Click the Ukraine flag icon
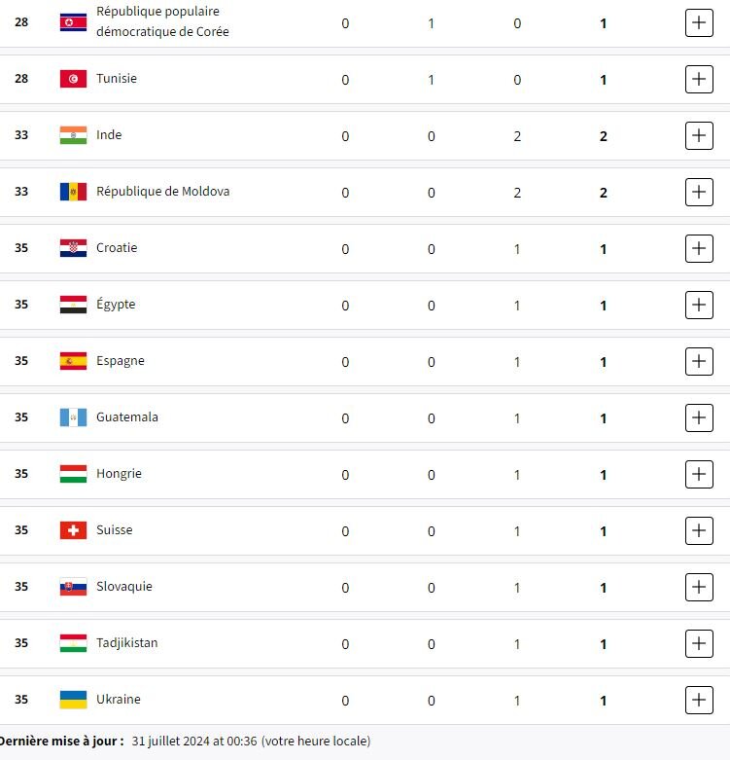Image resolution: width=730 pixels, height=760 pixels. 73,700
